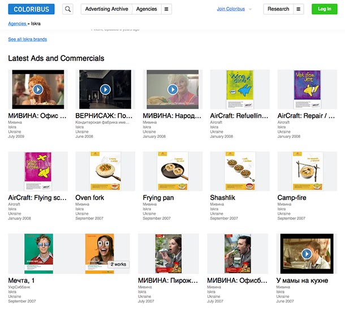Follow the See all Iskra brands link
Viewport: 345px width, 311px height.
pos(28,40)
